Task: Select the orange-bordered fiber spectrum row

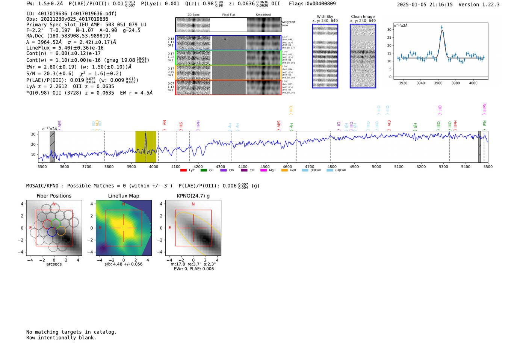Action: pyautogui.click(x=228, y=73)
